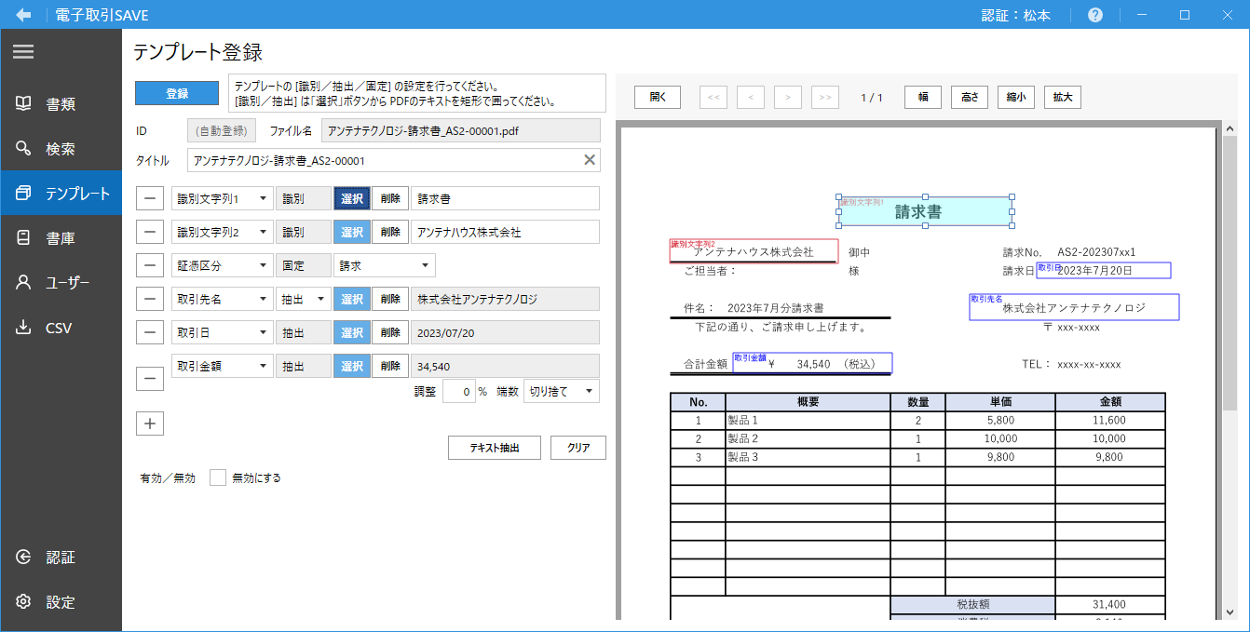Click the 調整 percentage input field
Screen dimensions: 1250x632
point(458,391)
